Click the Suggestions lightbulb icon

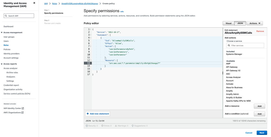click(x=133, y=126)
